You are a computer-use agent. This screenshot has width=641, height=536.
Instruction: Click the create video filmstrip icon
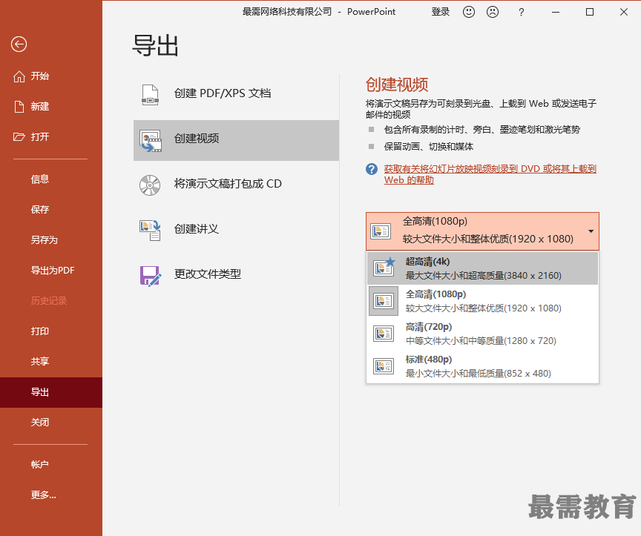click(151, 141)
